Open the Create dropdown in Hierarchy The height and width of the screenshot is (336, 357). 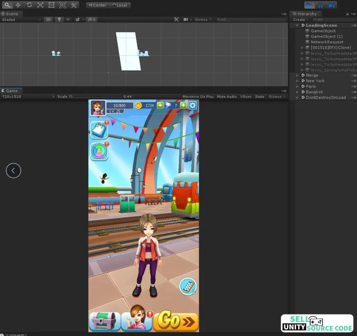tap(300, 20)
